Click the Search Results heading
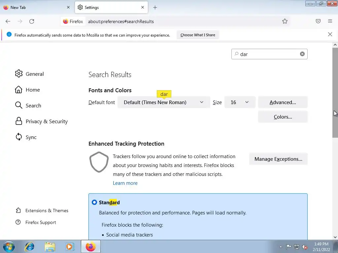Image resolution: width=338 pixels, height=253 pixels. (x=110, y=75)
